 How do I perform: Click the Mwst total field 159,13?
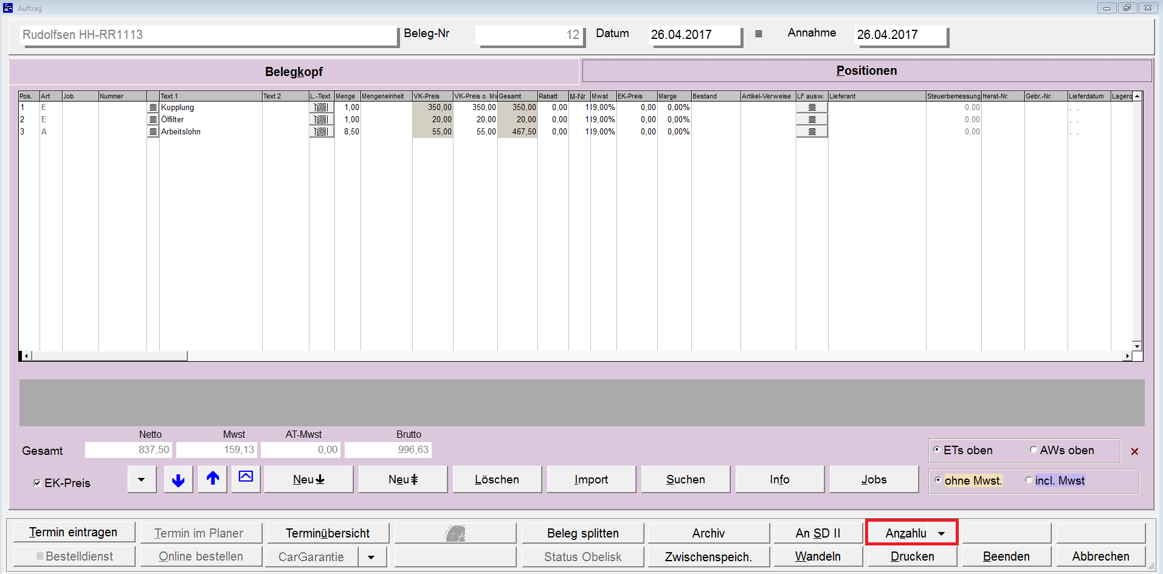(x=217, y=450)
